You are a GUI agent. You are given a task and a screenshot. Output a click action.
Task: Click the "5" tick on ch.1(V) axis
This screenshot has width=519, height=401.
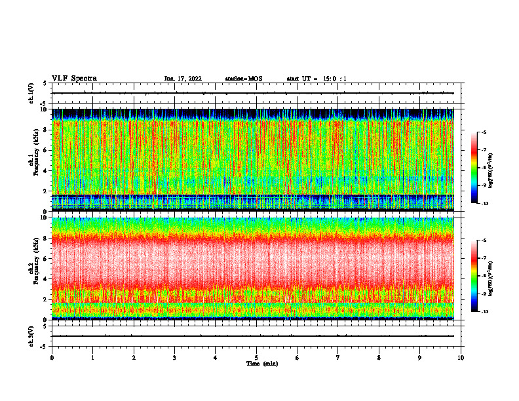point(45,83)
